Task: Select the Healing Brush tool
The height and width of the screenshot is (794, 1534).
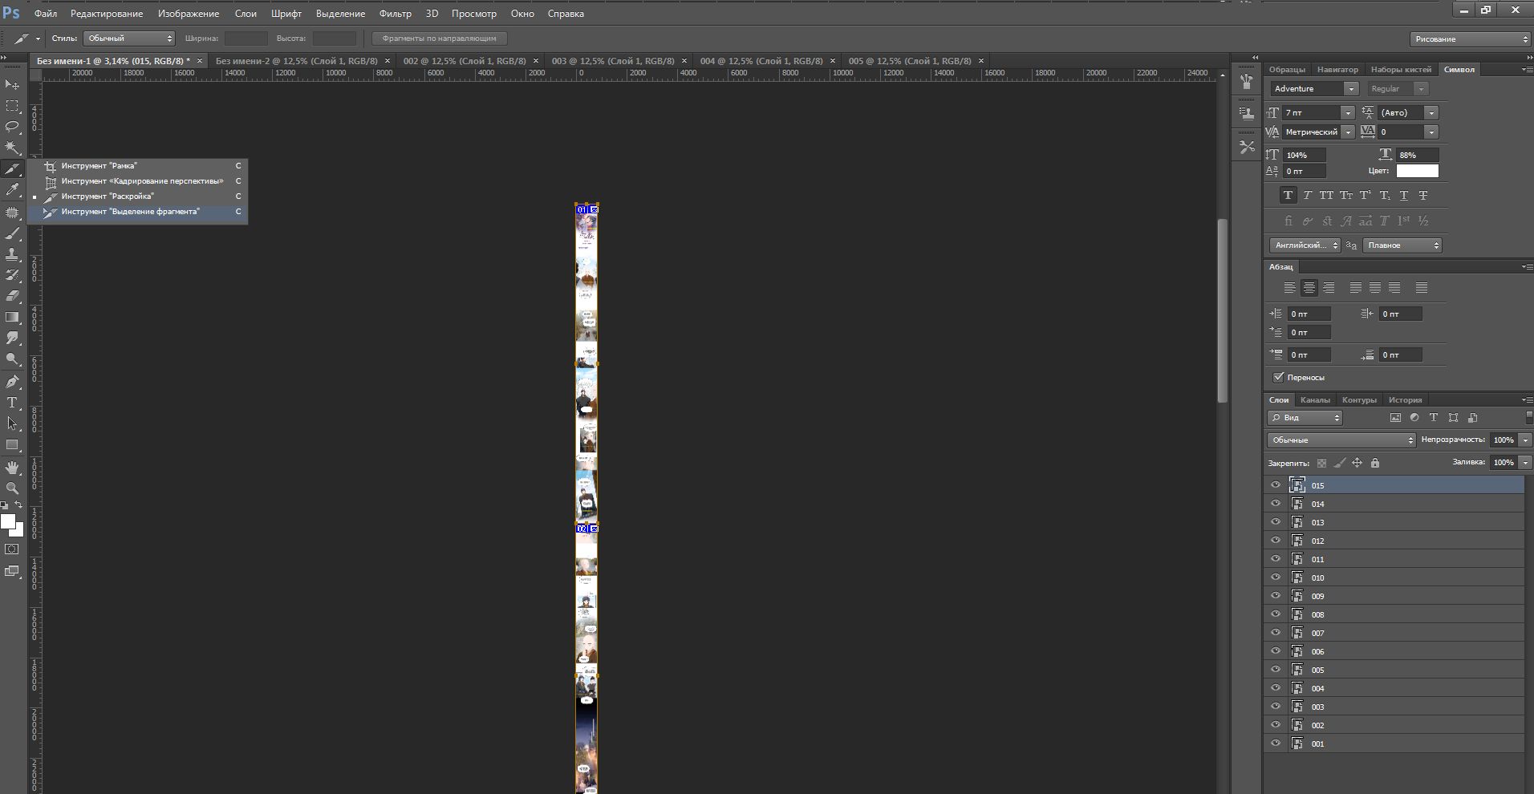Action: [x=12, y=213]
